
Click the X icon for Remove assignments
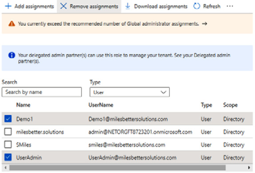click(64, 6)
